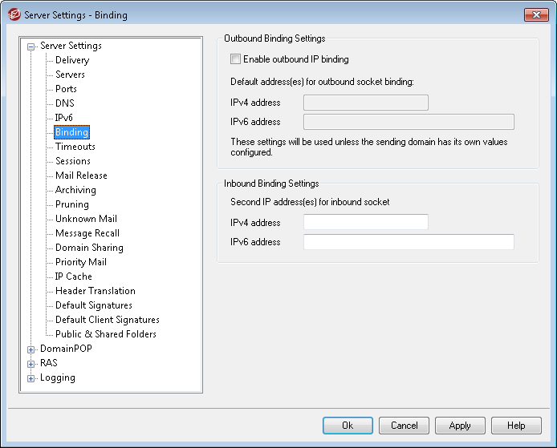
Task: Open the Header Translation page
Action: 95,291
